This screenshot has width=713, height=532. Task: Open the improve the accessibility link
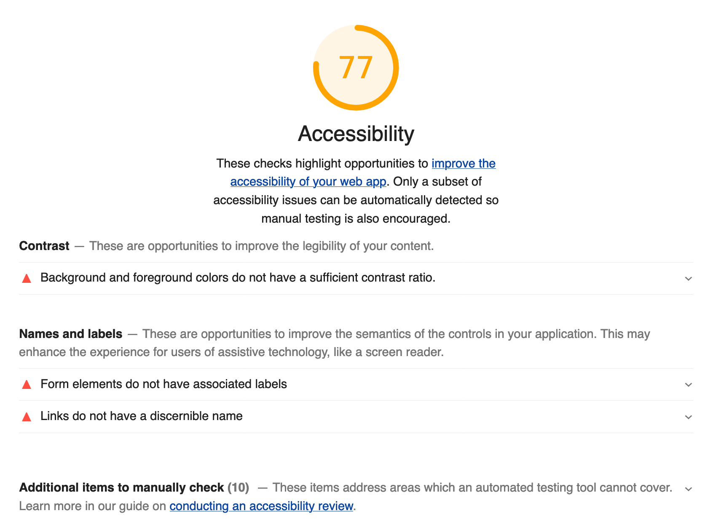coord(464,164)
